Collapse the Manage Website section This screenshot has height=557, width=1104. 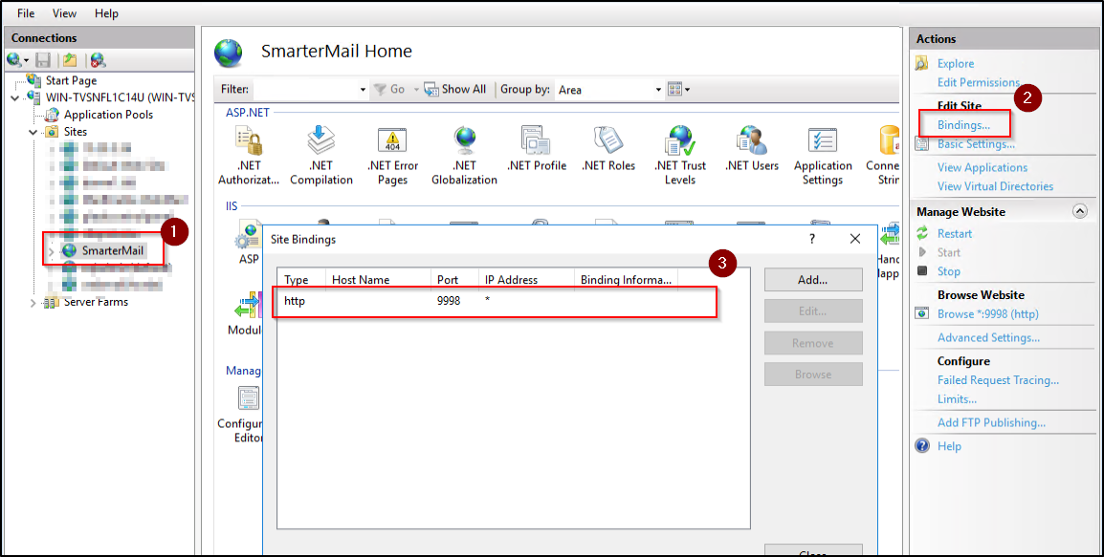1080,211
